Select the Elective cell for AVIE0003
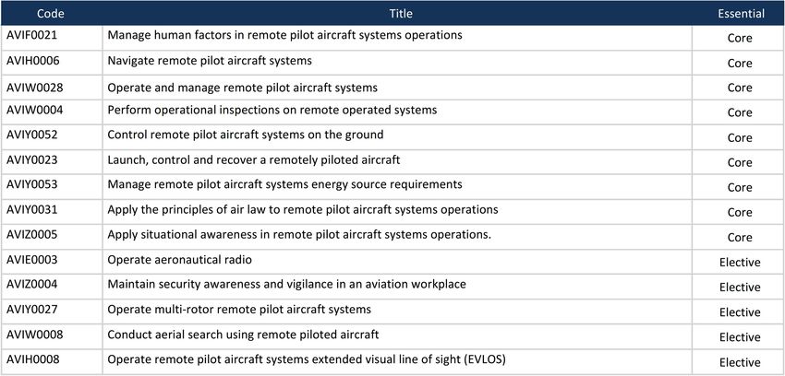The height and width of the screenshot is (376, 785). [x=740, y=263]
